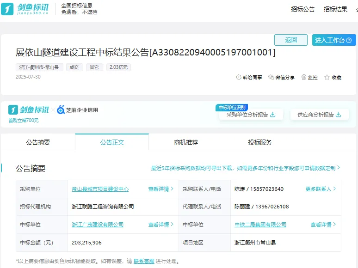Click the 转给同事 forward icon
Screen dimensions: 358x268
239,78
